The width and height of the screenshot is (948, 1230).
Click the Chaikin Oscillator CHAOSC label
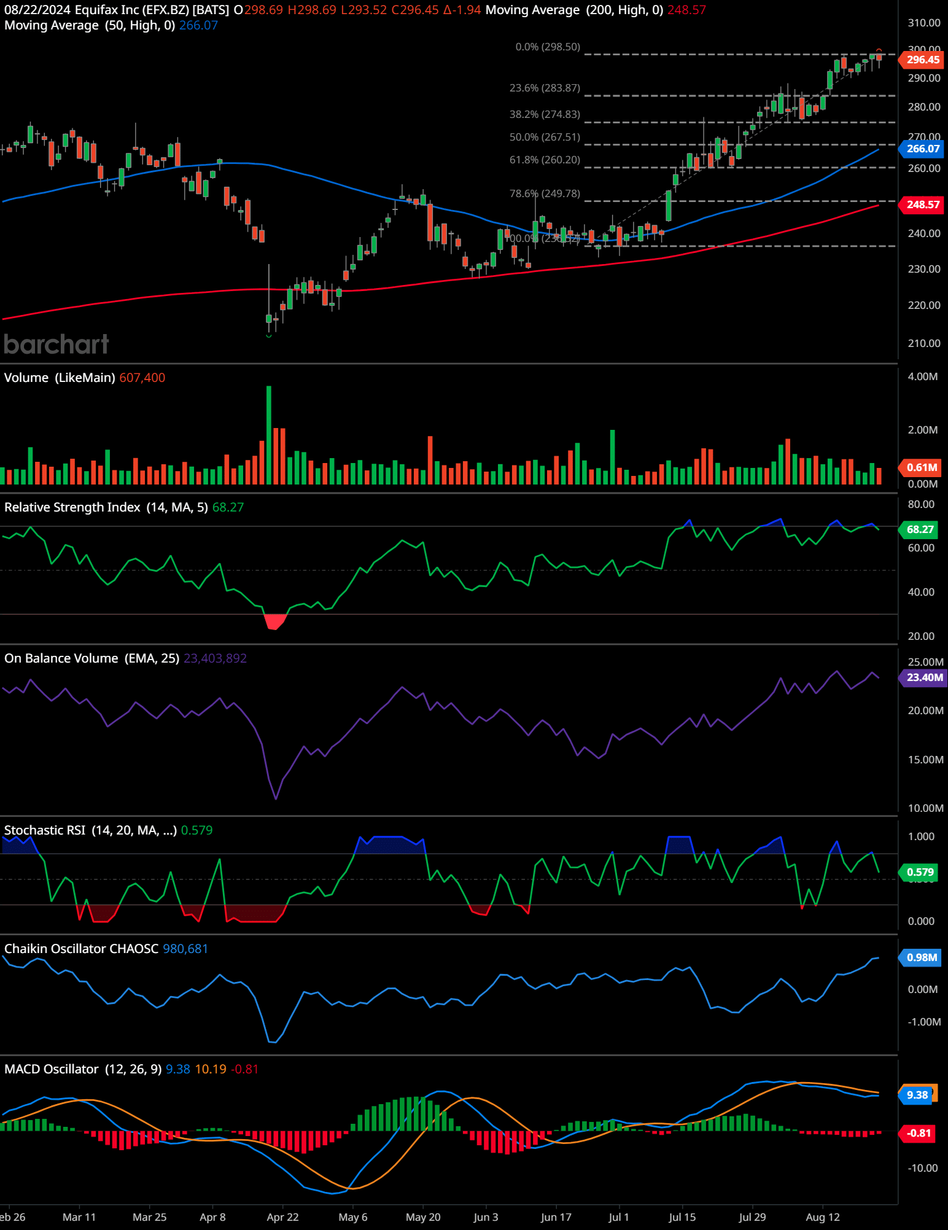(x=81, y=949)
